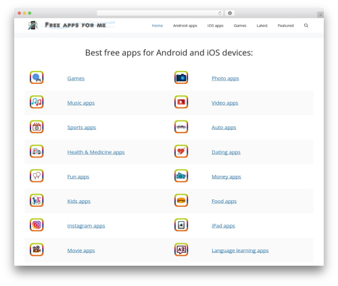This screenshot has height=286, width=338.
Task: Open the Kids apps link
Action: (79, 201)
